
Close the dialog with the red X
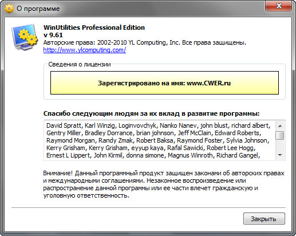(x=278, y=6)
